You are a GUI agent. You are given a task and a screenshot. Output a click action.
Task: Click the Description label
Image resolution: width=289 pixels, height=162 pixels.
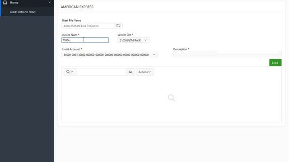pyautogui.click(x=180, y=49)
